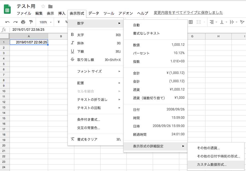This screenshot has width=246, height=171.
Task: Click the 変更内容をすべてドライブに保存しました link
Action: tap(183, 12)
